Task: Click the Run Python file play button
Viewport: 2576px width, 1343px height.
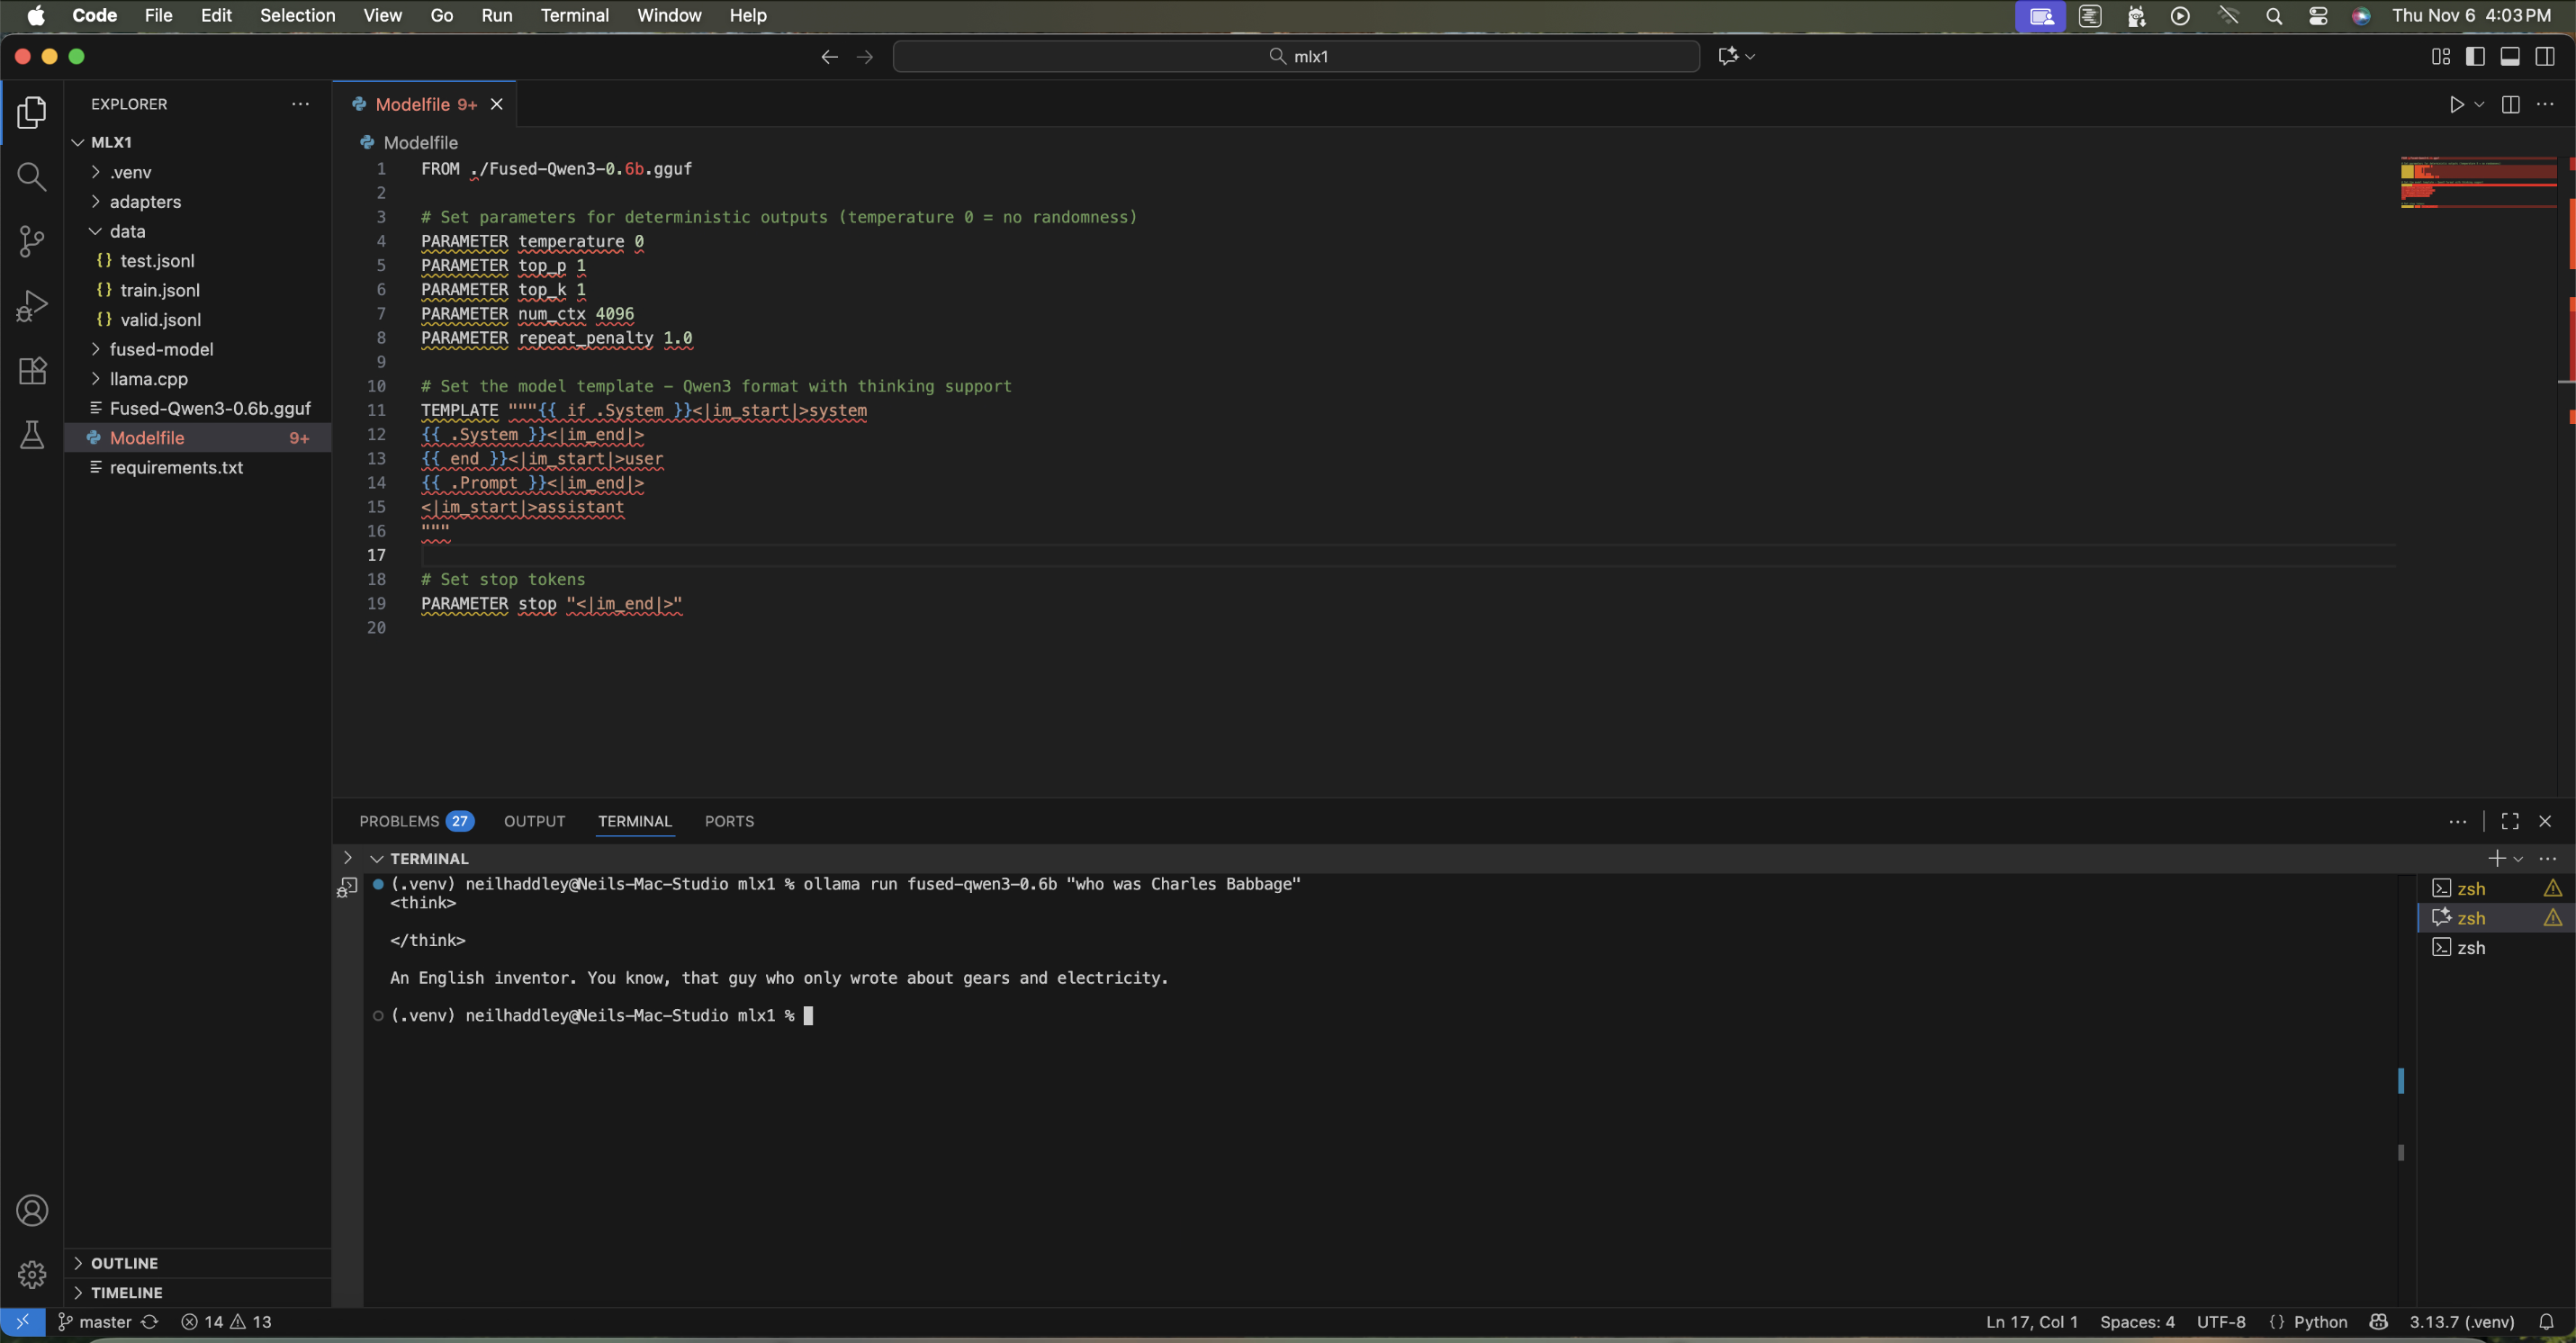Action: point(2456,104)
